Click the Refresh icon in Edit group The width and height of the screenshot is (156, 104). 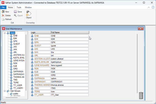[x=3, y=19]
